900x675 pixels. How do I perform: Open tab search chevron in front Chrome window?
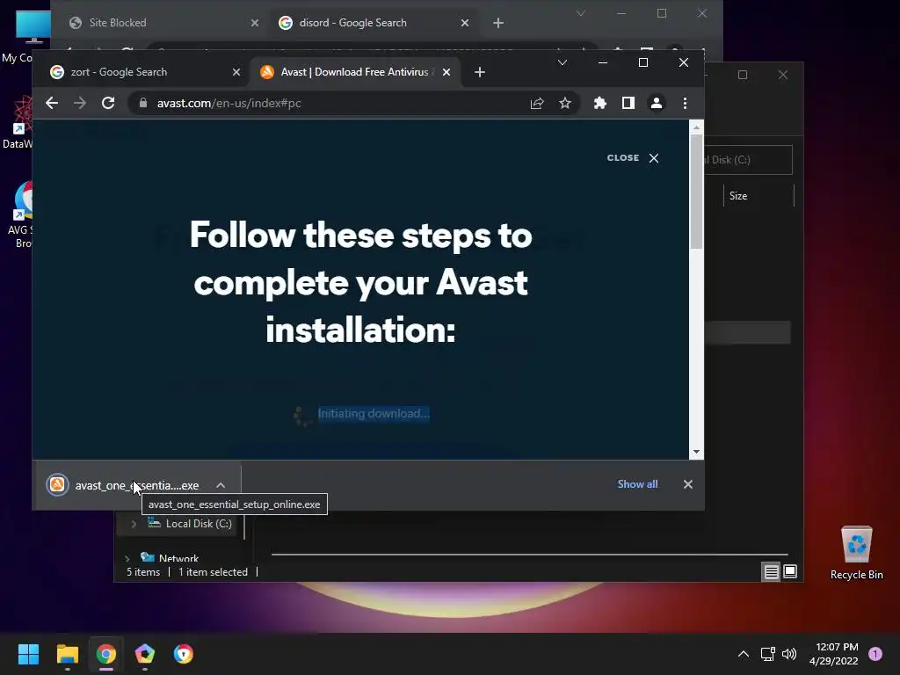[562, 62]
